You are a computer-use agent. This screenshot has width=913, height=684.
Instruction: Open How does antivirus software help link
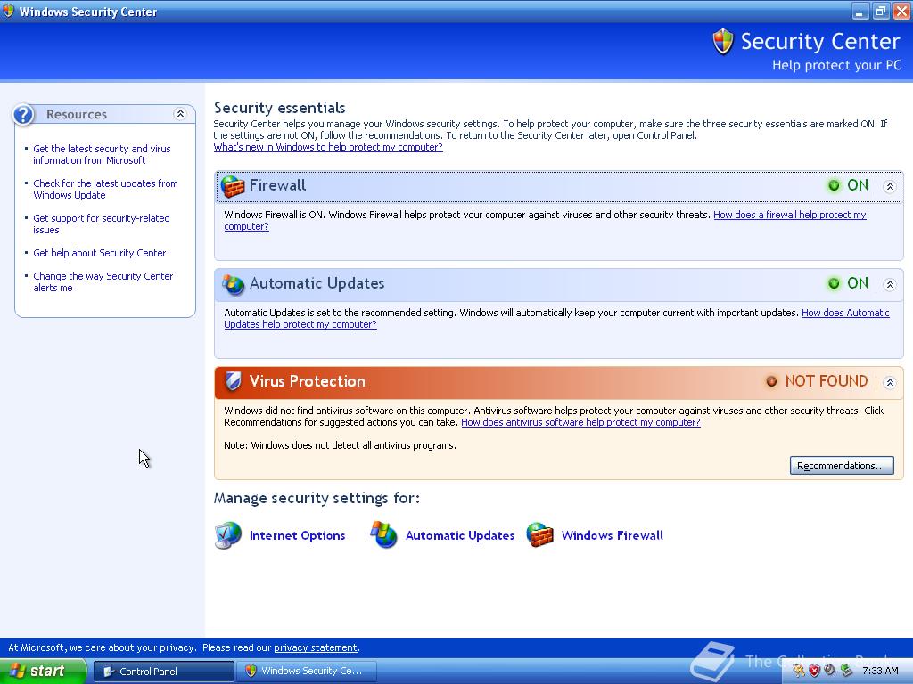[x=580, y=422]
